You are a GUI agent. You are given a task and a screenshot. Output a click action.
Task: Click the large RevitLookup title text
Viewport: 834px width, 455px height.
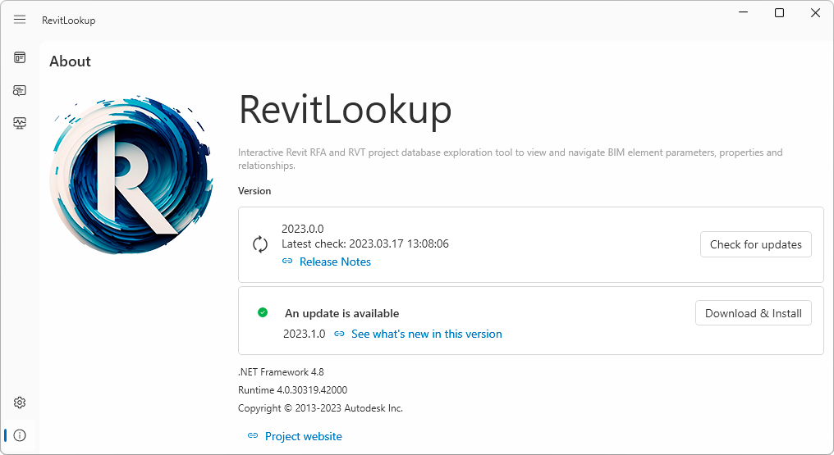tap(345, 111)
